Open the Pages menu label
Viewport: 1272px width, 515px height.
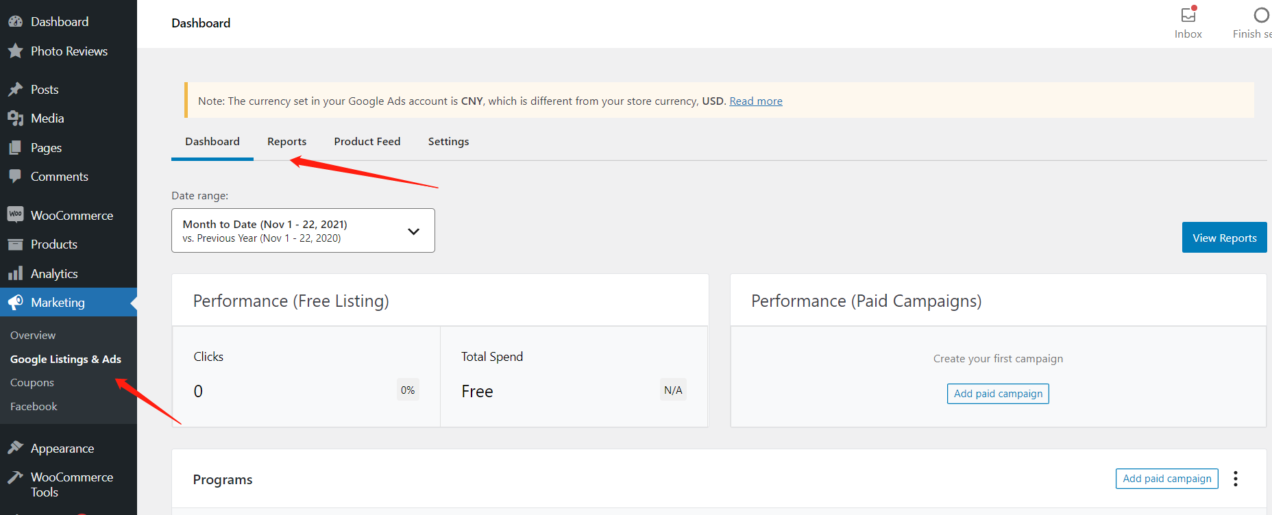(46, 148)
